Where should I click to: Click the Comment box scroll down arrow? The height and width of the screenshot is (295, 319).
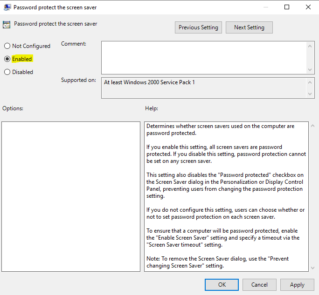click(x=311, y=69)
